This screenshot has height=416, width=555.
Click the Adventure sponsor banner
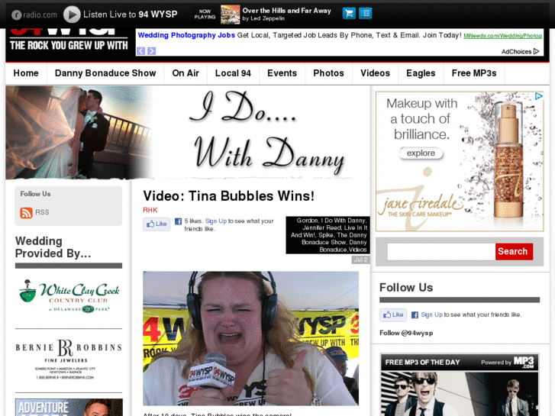[x=69, y=407]
